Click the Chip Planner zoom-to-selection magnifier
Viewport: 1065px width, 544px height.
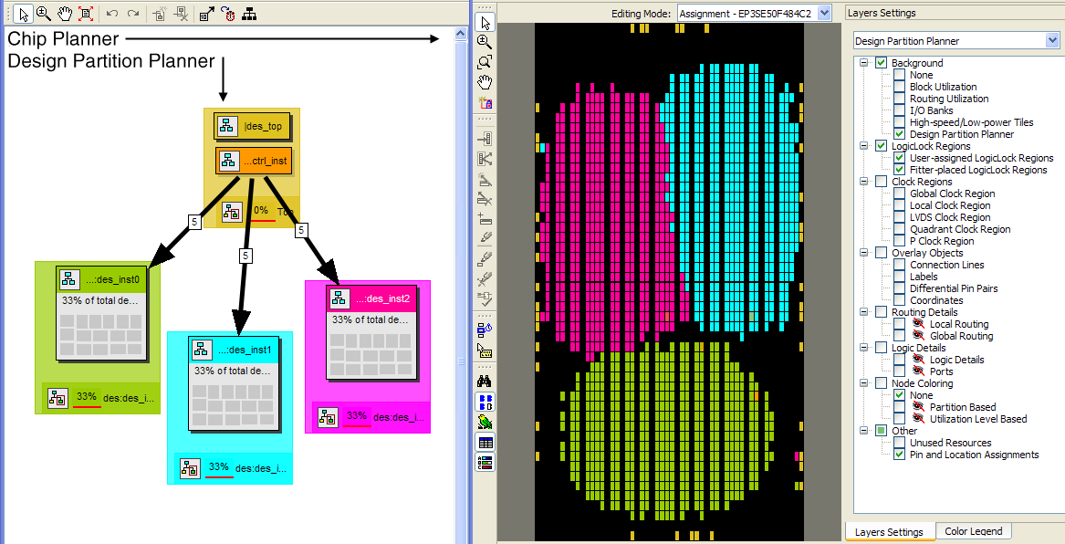(485, 62)
